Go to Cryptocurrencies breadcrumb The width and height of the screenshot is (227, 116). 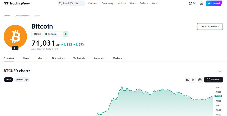(22, 16)
